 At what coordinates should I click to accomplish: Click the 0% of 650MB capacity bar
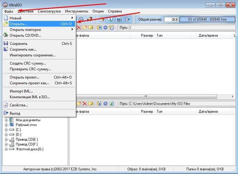coord(207,19)
